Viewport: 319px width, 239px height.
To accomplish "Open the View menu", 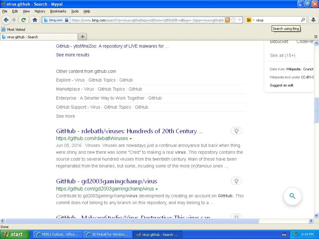I will coord(26,11).
